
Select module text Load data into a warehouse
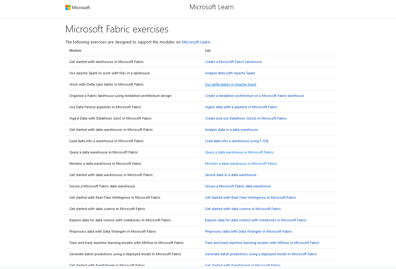click(106, 141)
